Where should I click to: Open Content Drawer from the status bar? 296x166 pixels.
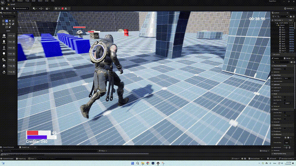tap(7, 159)
